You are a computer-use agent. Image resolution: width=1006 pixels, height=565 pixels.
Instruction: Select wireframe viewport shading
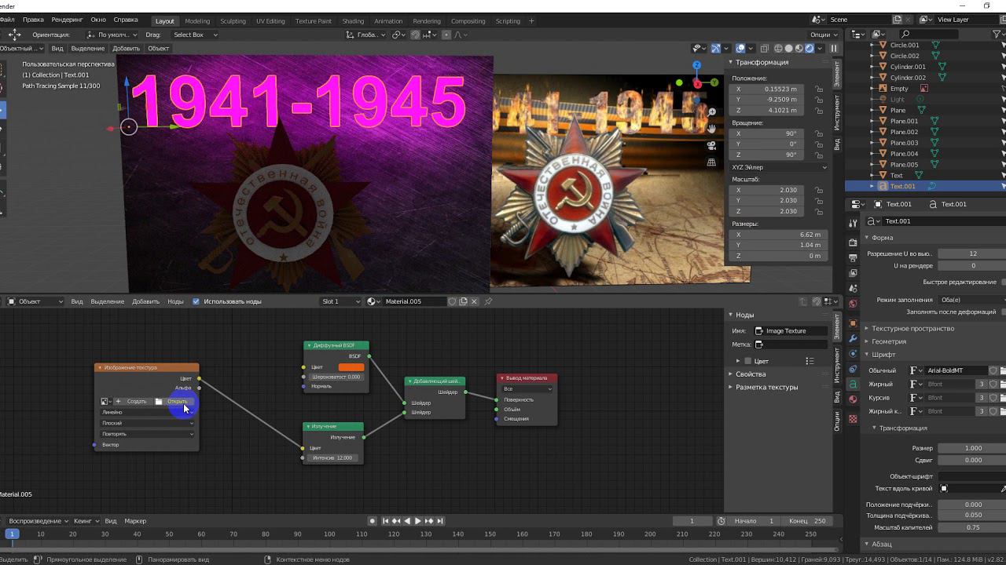click(x=778, y=49)
